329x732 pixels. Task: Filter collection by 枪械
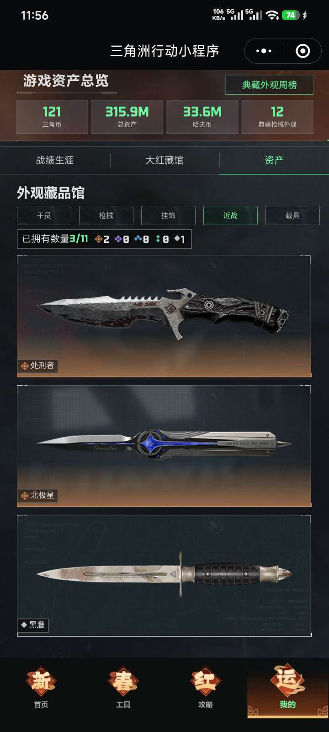(106, 215)
